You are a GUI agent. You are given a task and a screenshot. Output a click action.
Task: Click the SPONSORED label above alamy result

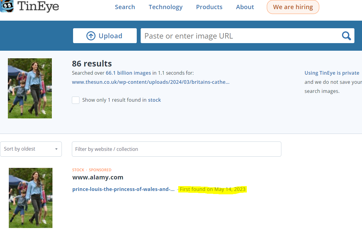[x=100, y=170]
